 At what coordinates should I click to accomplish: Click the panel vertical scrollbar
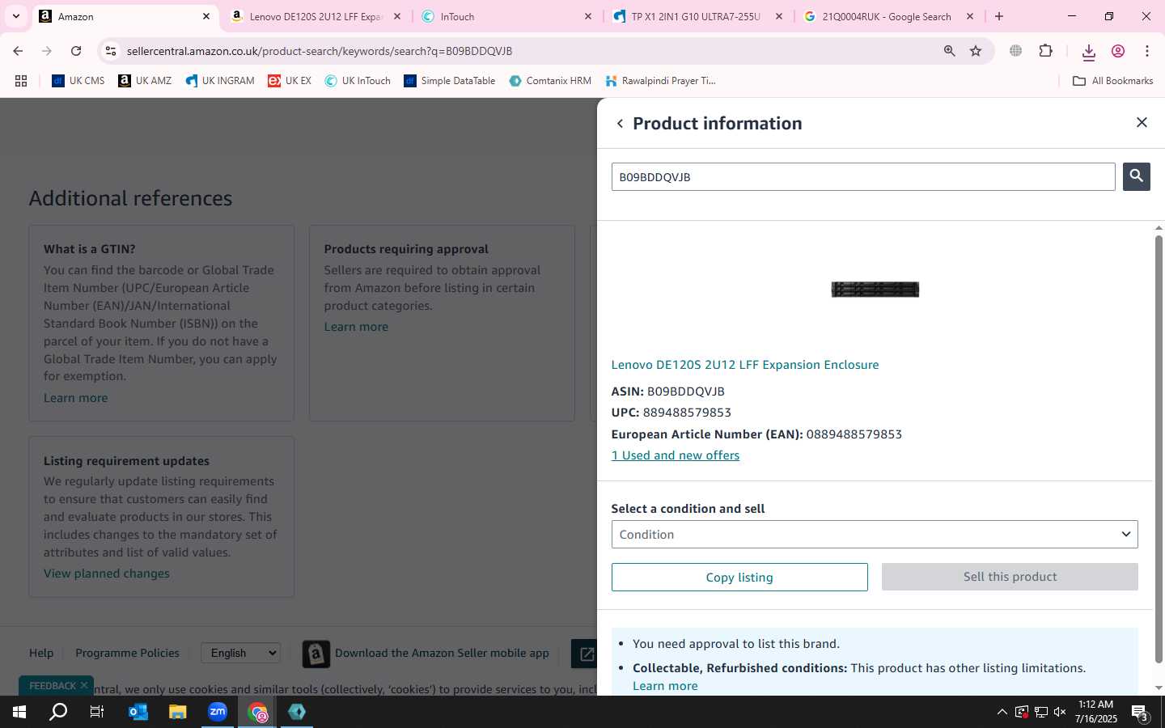(1159, 449)
